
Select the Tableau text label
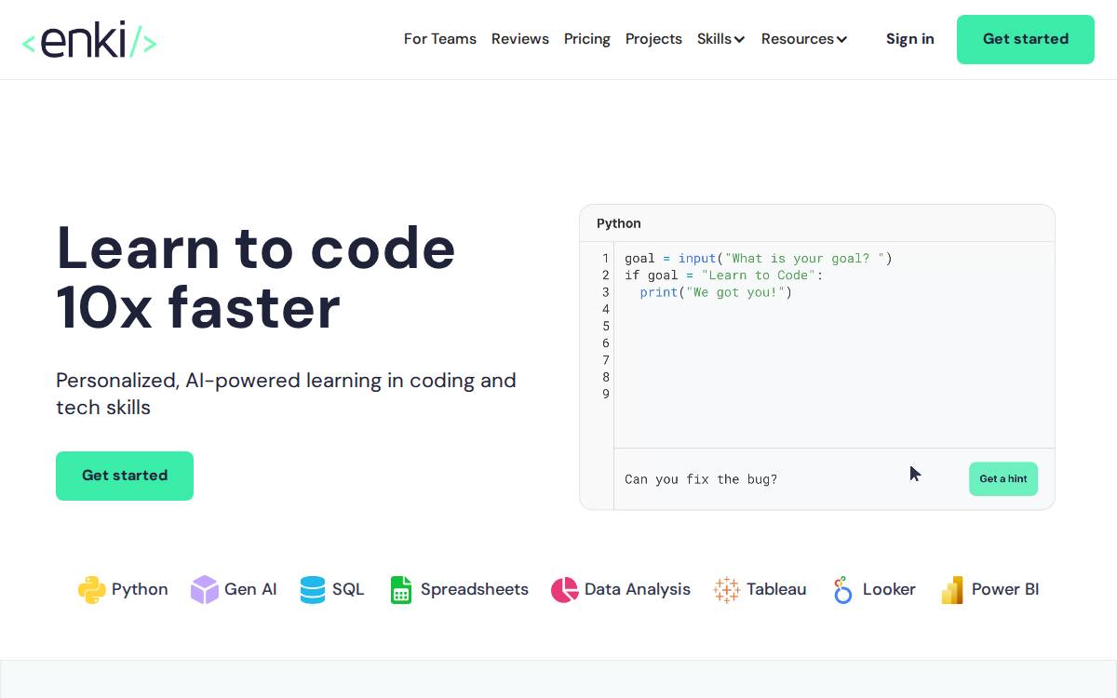[x=776, y=589]
